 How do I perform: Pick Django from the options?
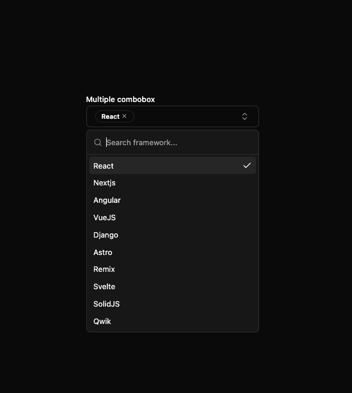173,235
